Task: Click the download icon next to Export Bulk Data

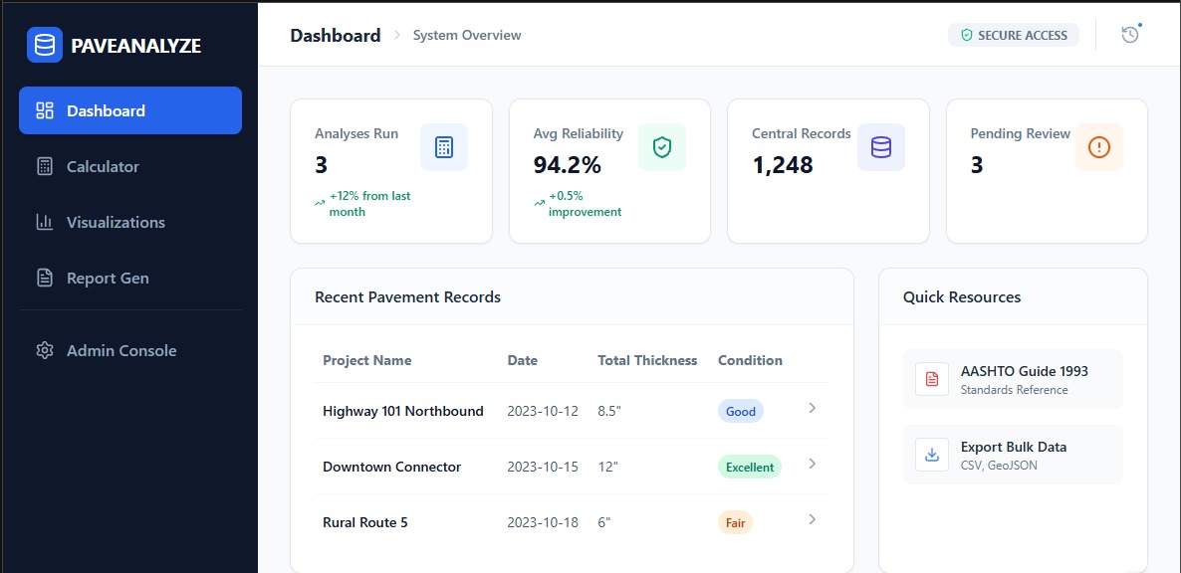Action: (931, 455)
